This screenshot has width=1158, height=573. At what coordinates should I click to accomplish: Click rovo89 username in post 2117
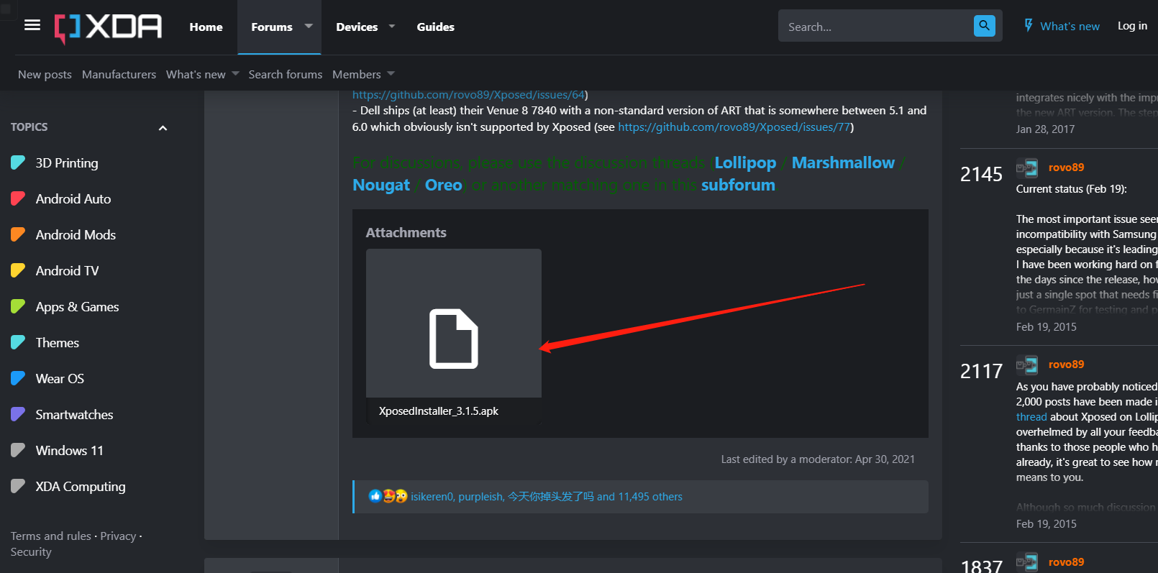(x=1066, y=364)
